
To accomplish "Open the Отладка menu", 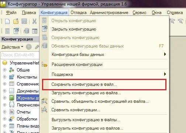I will [79, 13].
